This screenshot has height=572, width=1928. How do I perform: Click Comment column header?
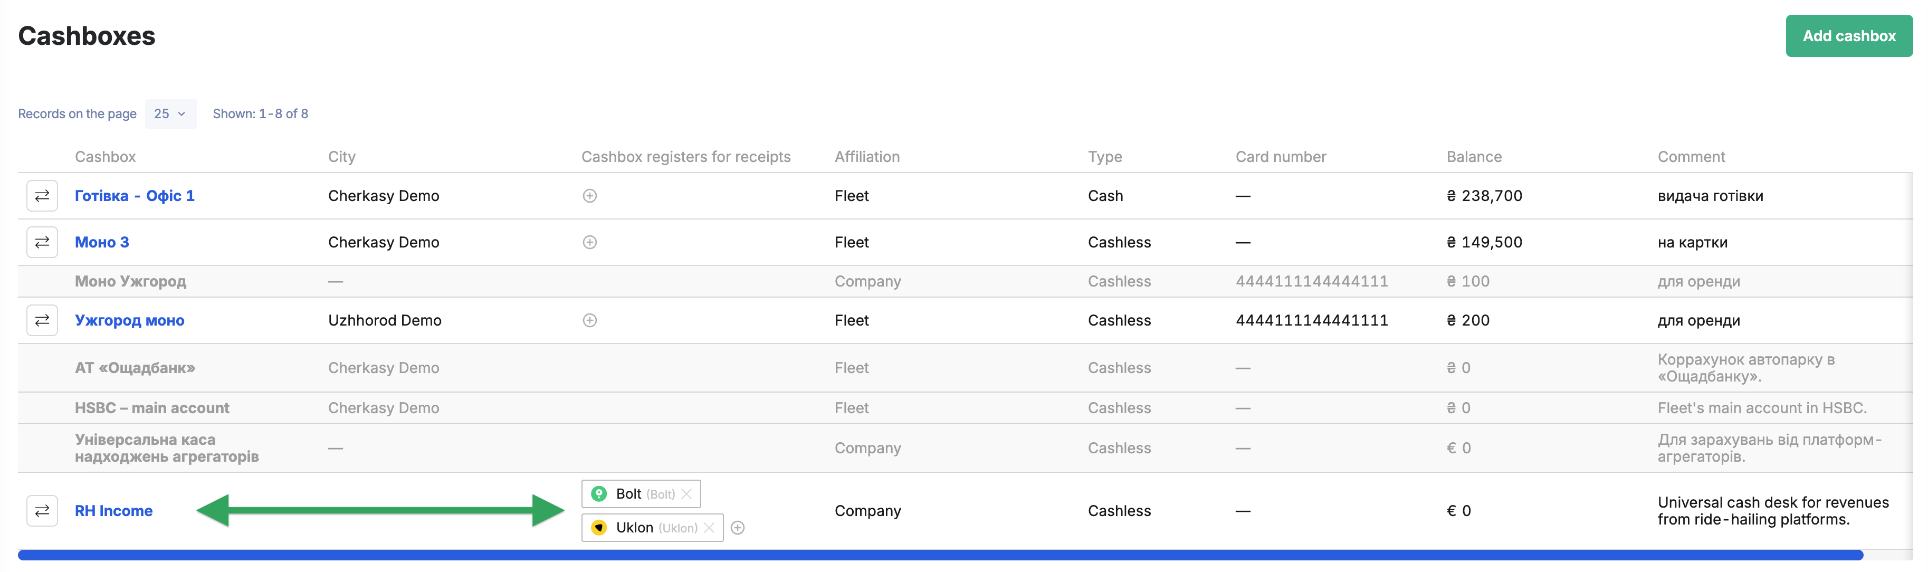(1691, 157)
